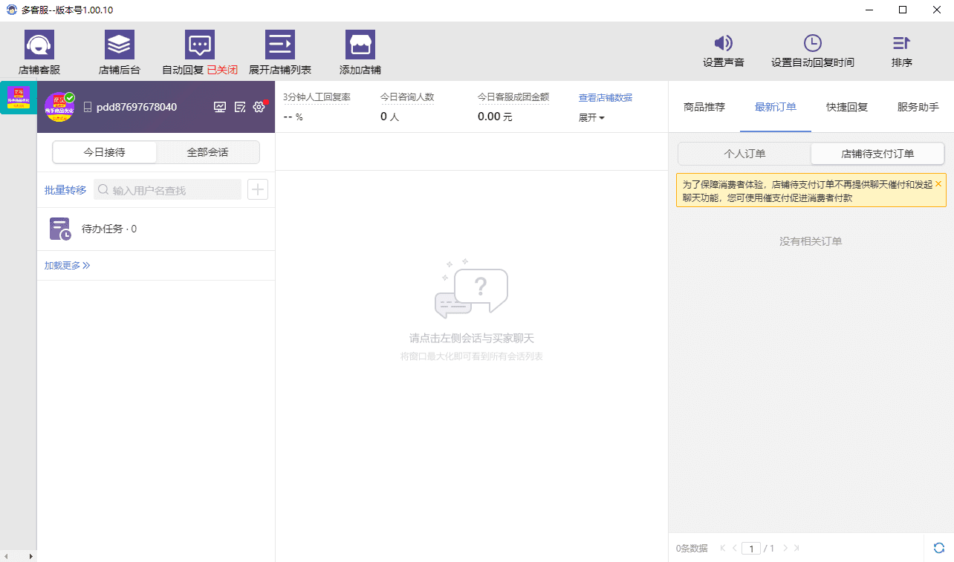
Task: Focus the 输入用户名查找 search field
Action: pyautogui.click(x=167, y=190)
